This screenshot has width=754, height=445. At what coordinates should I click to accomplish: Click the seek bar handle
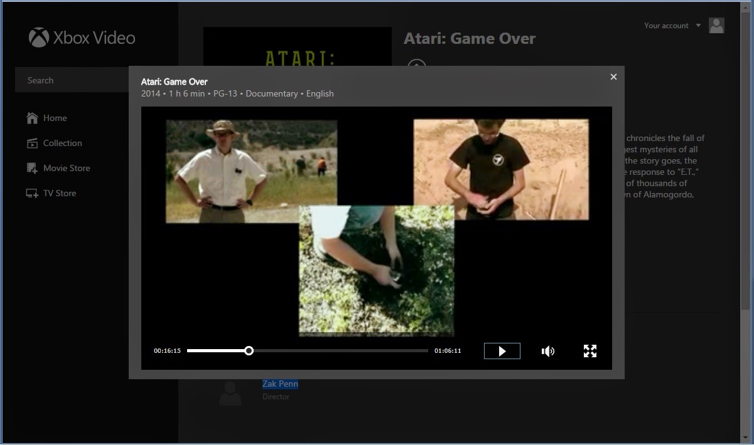click(x=249, y=351)
